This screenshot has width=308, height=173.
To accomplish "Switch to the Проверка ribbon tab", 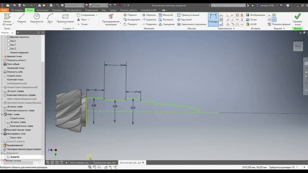I will pyautogui.click(x=57, y=10).
